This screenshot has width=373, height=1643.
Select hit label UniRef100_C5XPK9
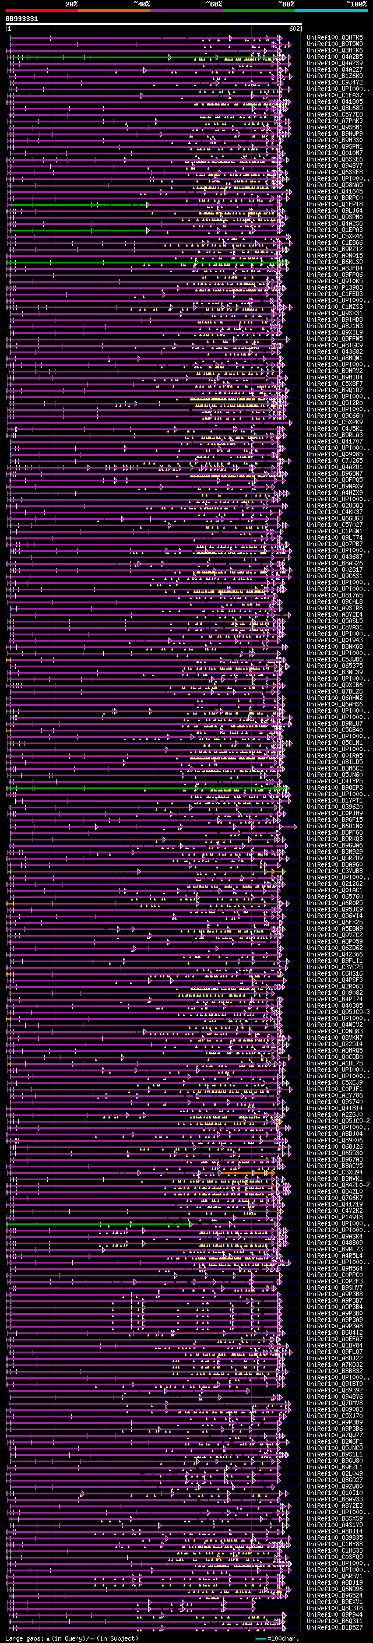coord(335,422)
